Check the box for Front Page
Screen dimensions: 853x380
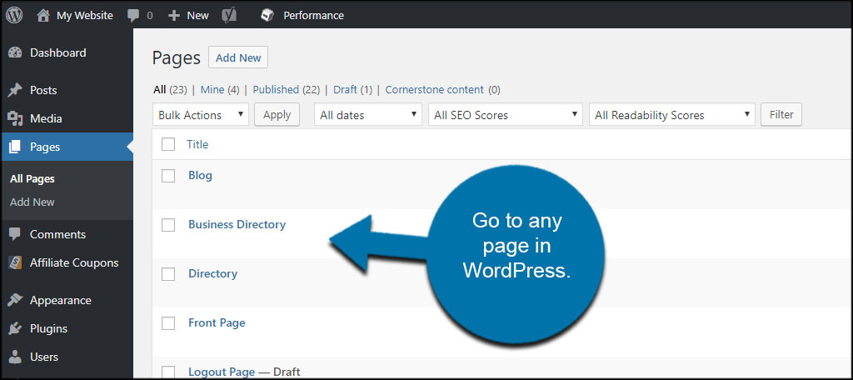[x=168, y=322]
